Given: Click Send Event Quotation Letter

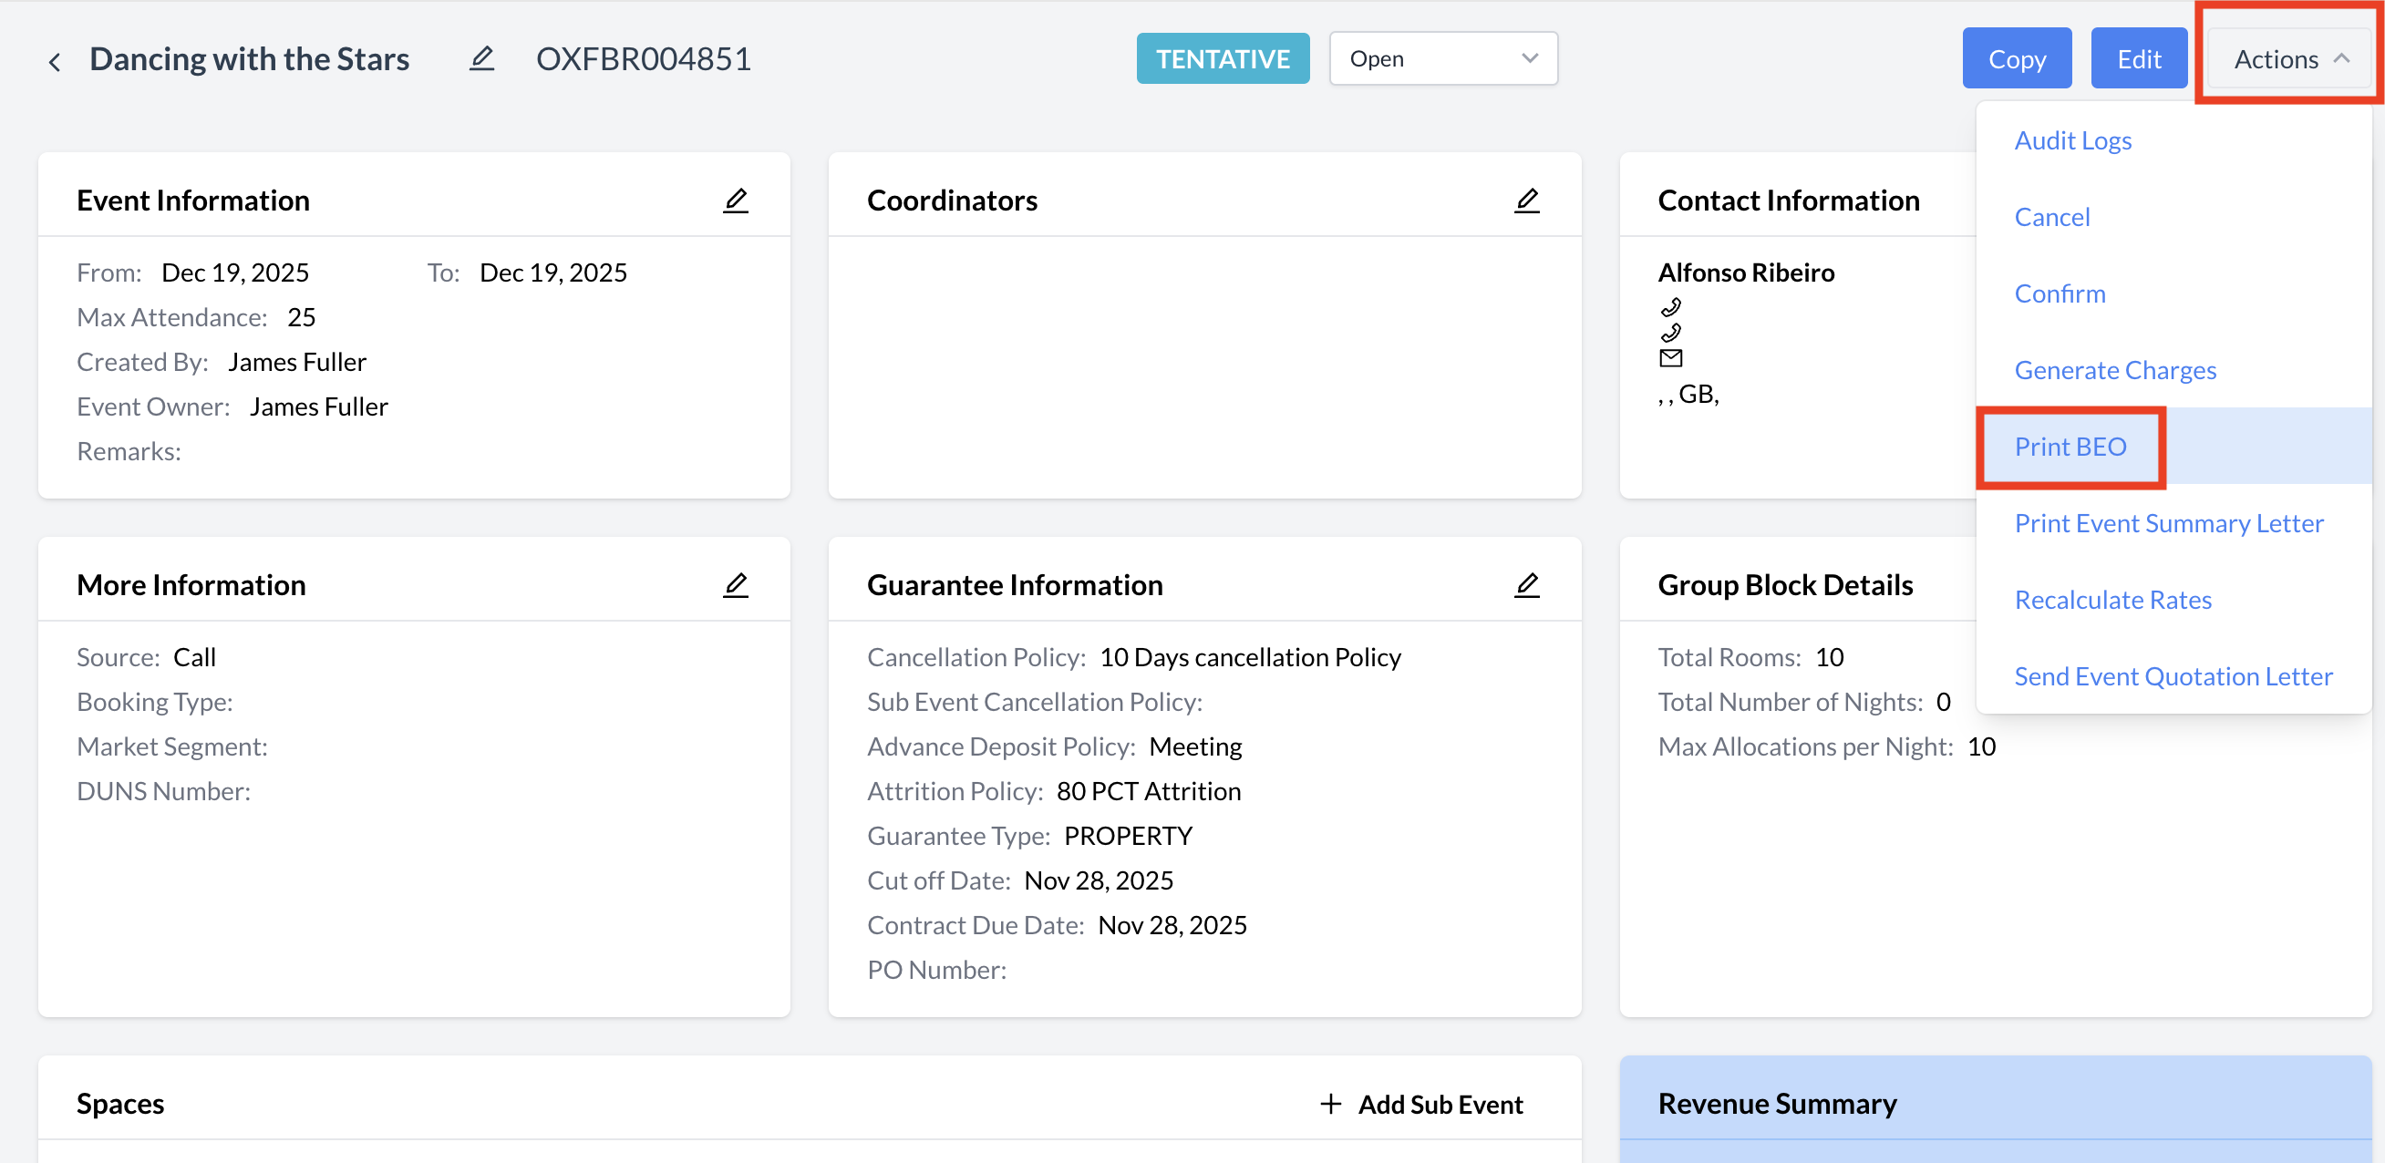Looking at the screenshot, I should pyautogui.click(x=2172, y=676).
